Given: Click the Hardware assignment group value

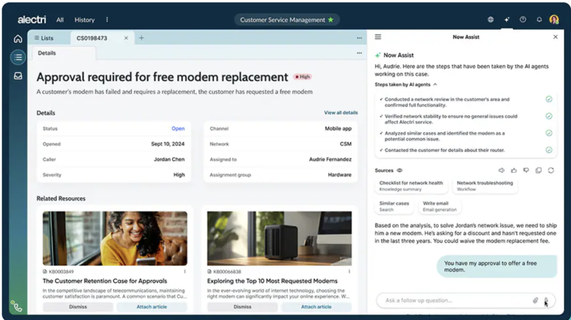Looking at the screenshot, I should (340, 175).
